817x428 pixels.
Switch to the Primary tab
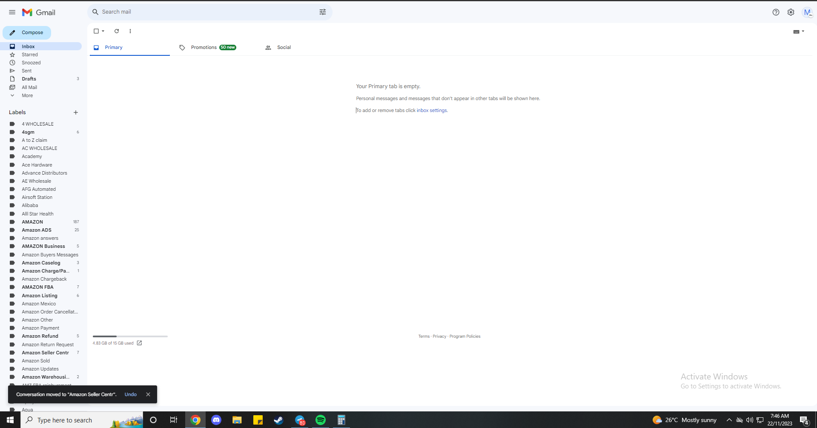tap(130, 47)
